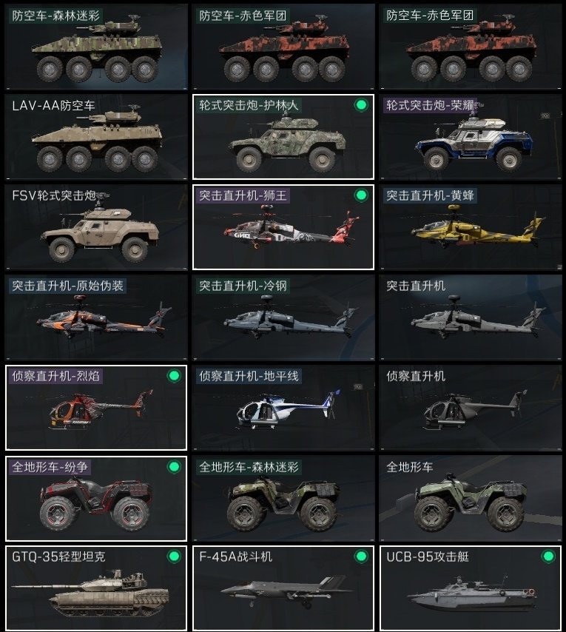Choose the LAV-AA防空车 default vehicle
The height and width of the screenshot is (632, 566).
(x=96, y=137)
